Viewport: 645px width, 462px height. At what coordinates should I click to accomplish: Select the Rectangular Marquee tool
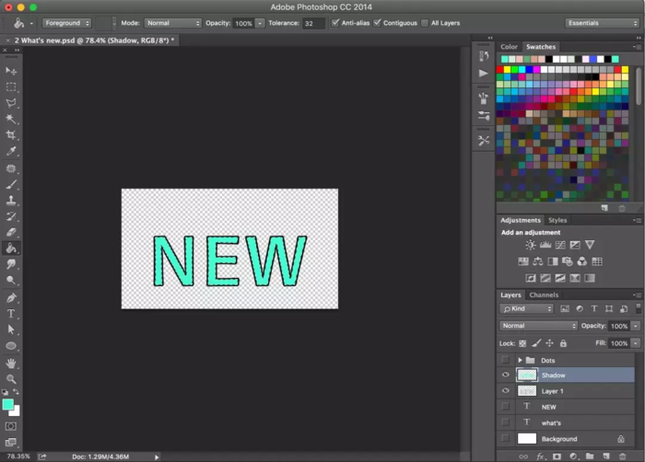coord(11,87)
